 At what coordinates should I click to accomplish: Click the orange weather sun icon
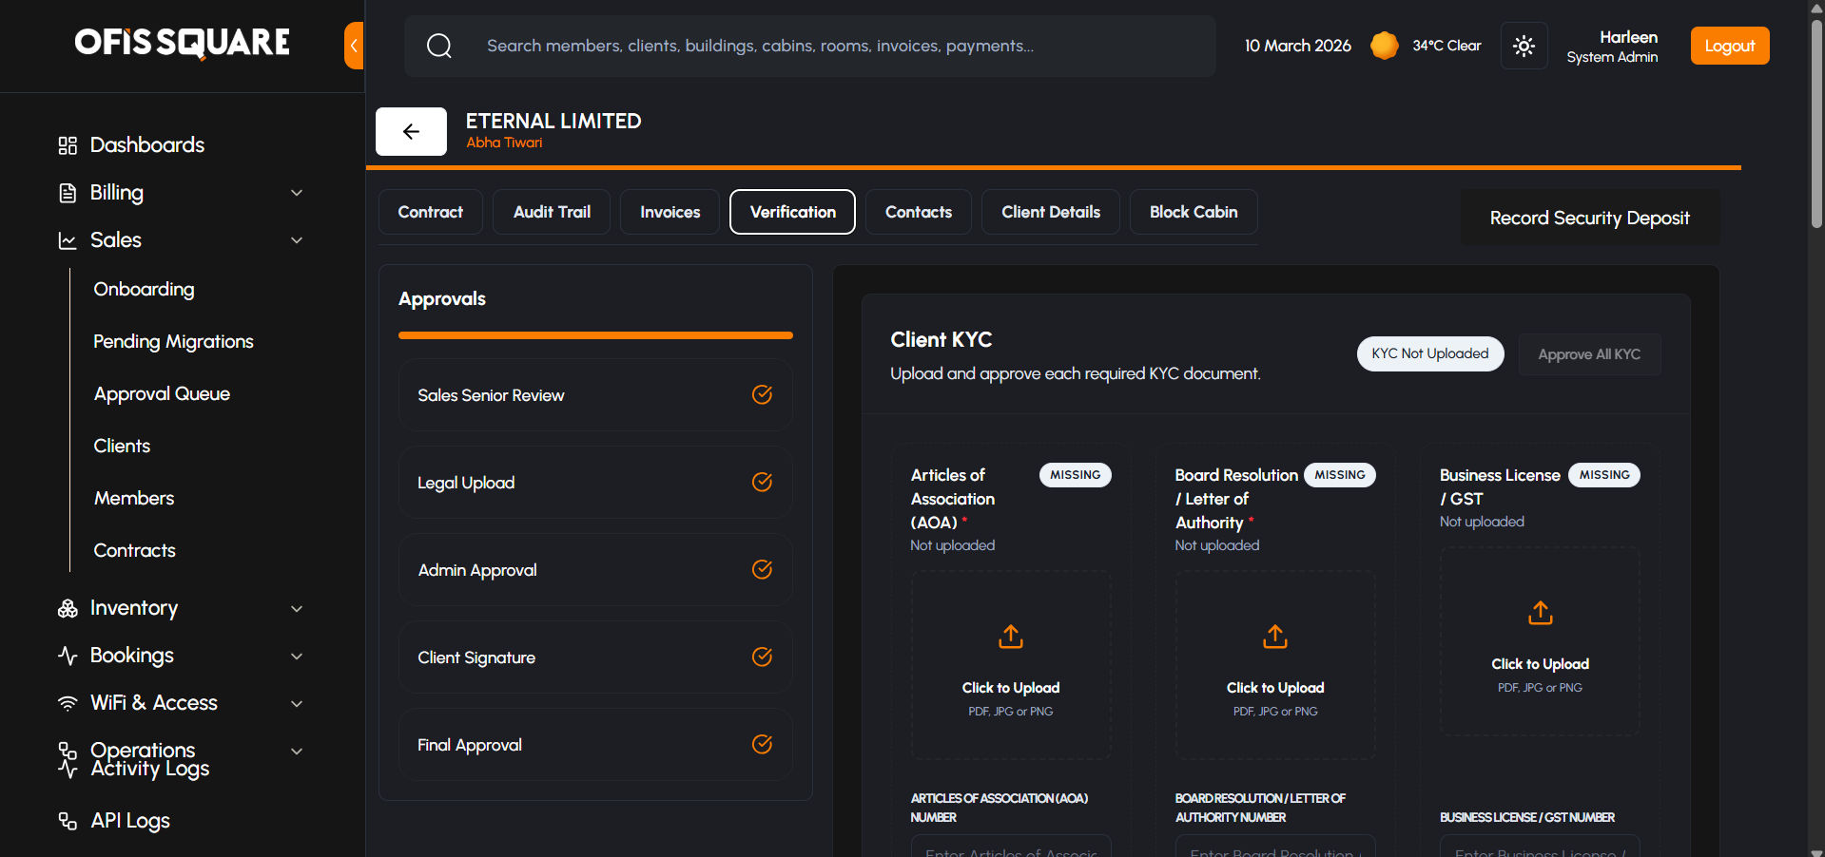(1385, 46)
